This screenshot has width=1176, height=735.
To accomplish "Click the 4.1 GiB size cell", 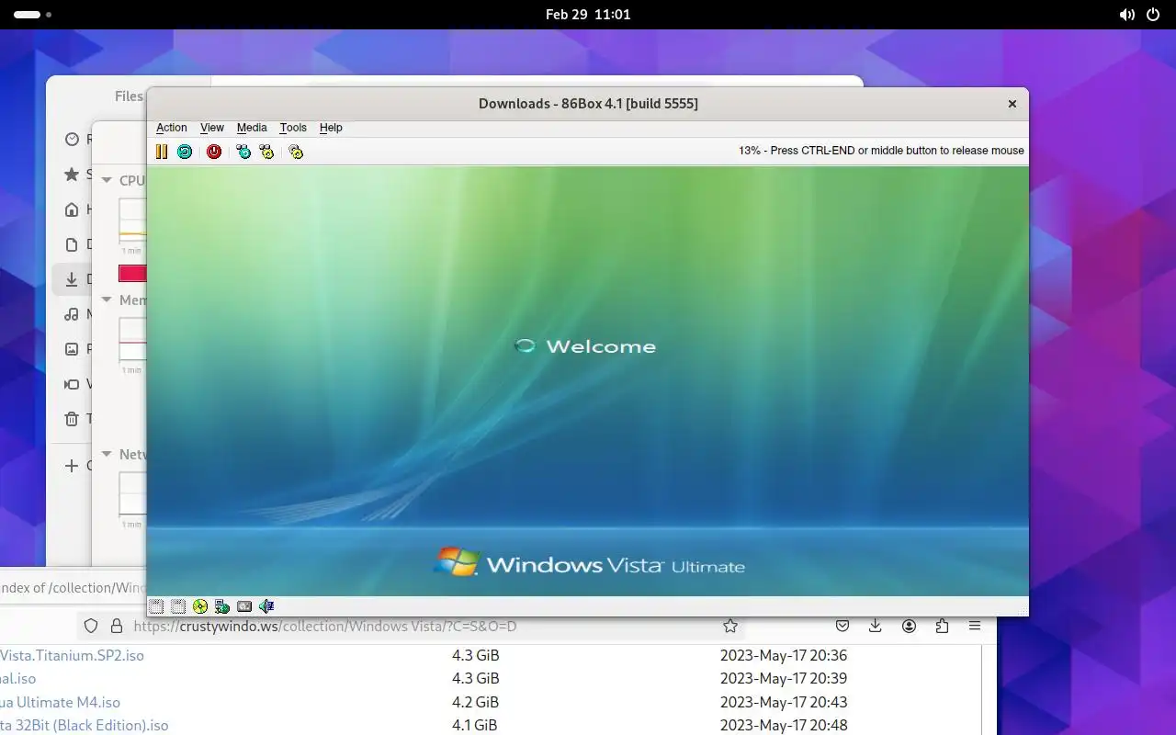I will click(475, 725).
